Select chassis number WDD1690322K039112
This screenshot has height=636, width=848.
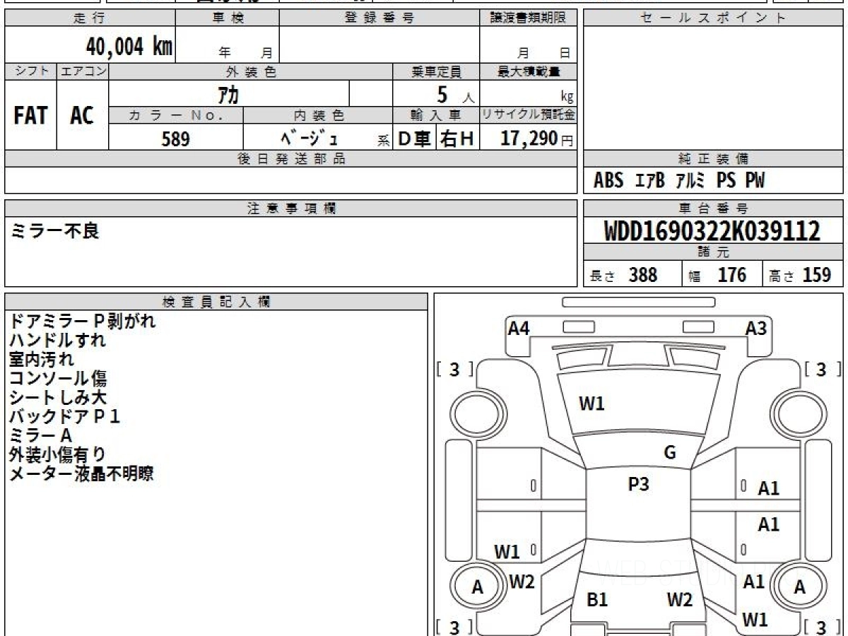tap(712, 231)
